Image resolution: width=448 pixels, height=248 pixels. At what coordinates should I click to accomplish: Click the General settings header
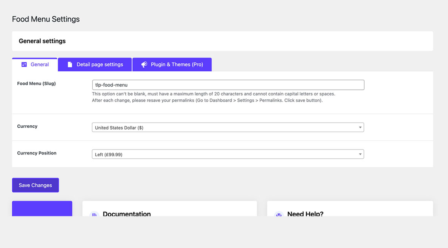(42, 41)
